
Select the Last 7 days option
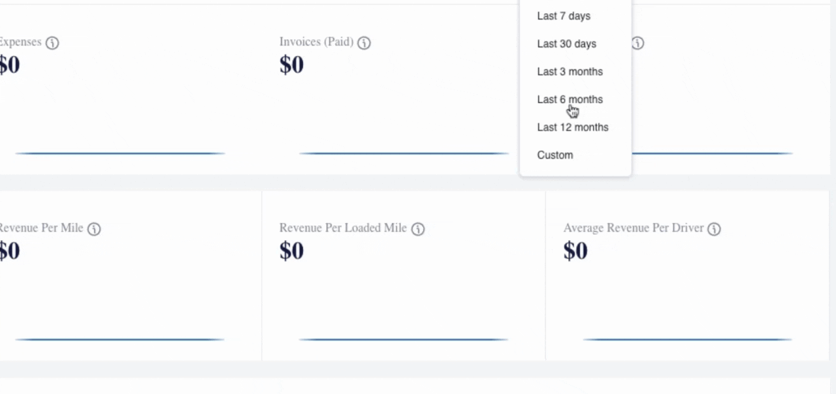(564, 16)
